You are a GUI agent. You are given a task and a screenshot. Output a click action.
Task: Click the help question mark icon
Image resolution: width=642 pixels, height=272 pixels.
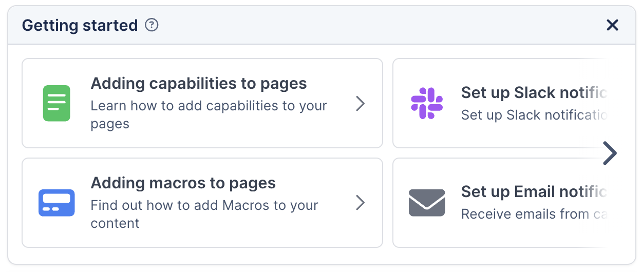(152, 25)
